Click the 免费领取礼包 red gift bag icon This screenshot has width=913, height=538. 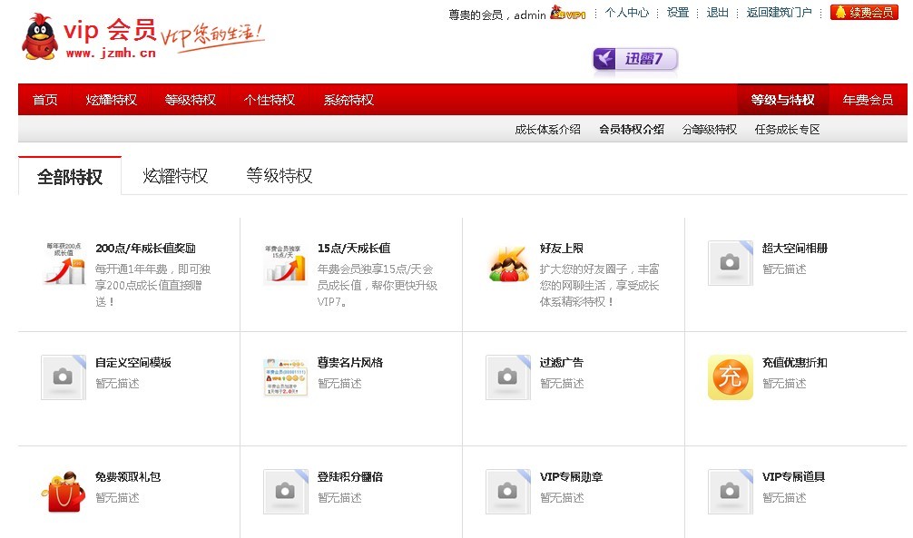coord(64,492)
